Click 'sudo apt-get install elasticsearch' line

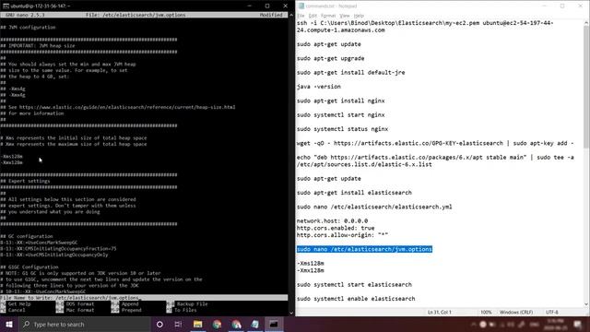(x=354, y=193)
